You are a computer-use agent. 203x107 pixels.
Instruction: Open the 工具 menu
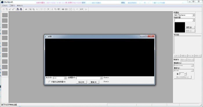pyautogui.click(x=12, y=6)
